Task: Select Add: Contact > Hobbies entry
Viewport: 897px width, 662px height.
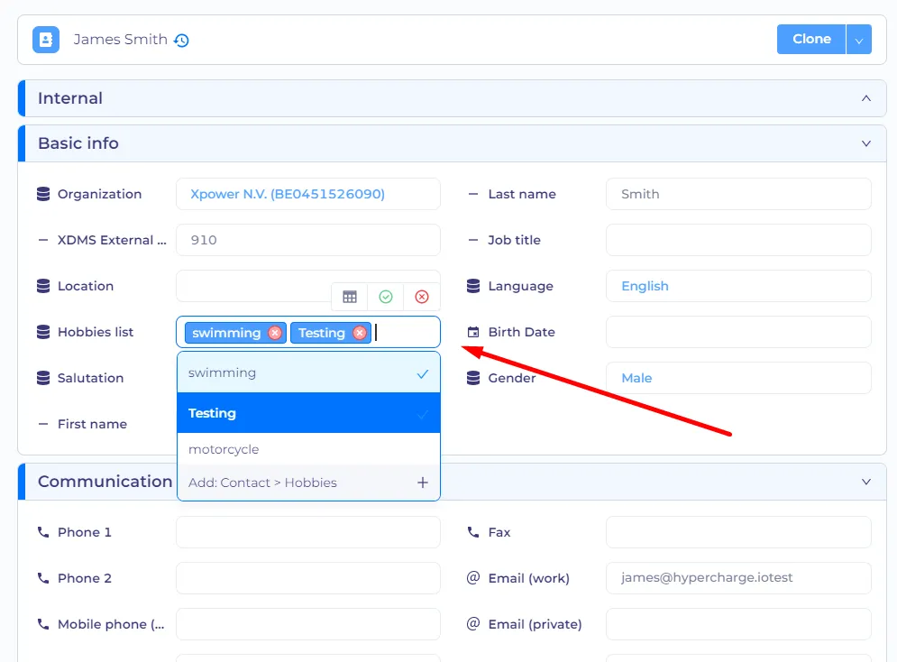Action: [308, 483]
